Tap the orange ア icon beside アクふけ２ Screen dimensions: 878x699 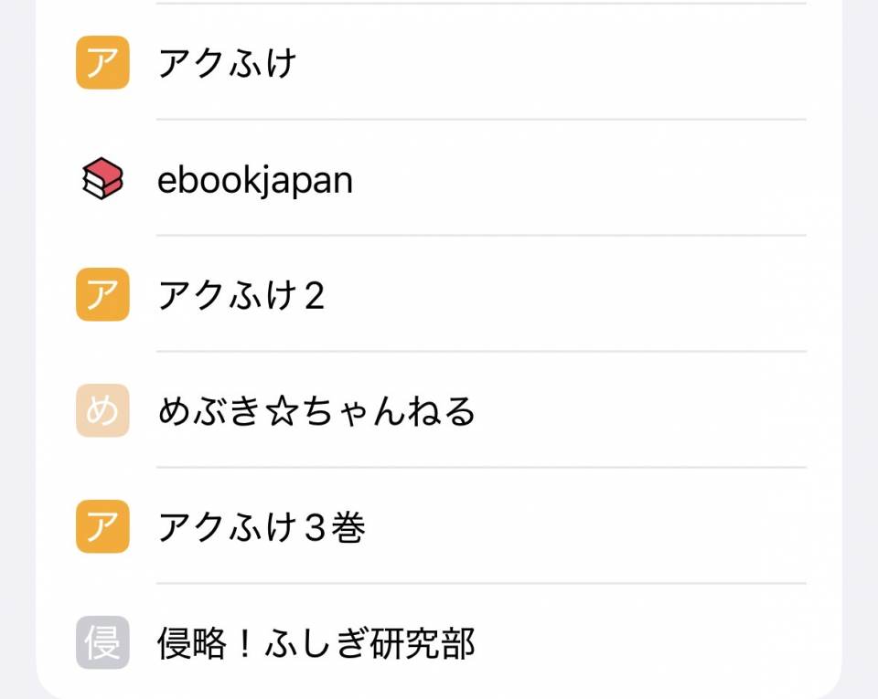(102, 295)
